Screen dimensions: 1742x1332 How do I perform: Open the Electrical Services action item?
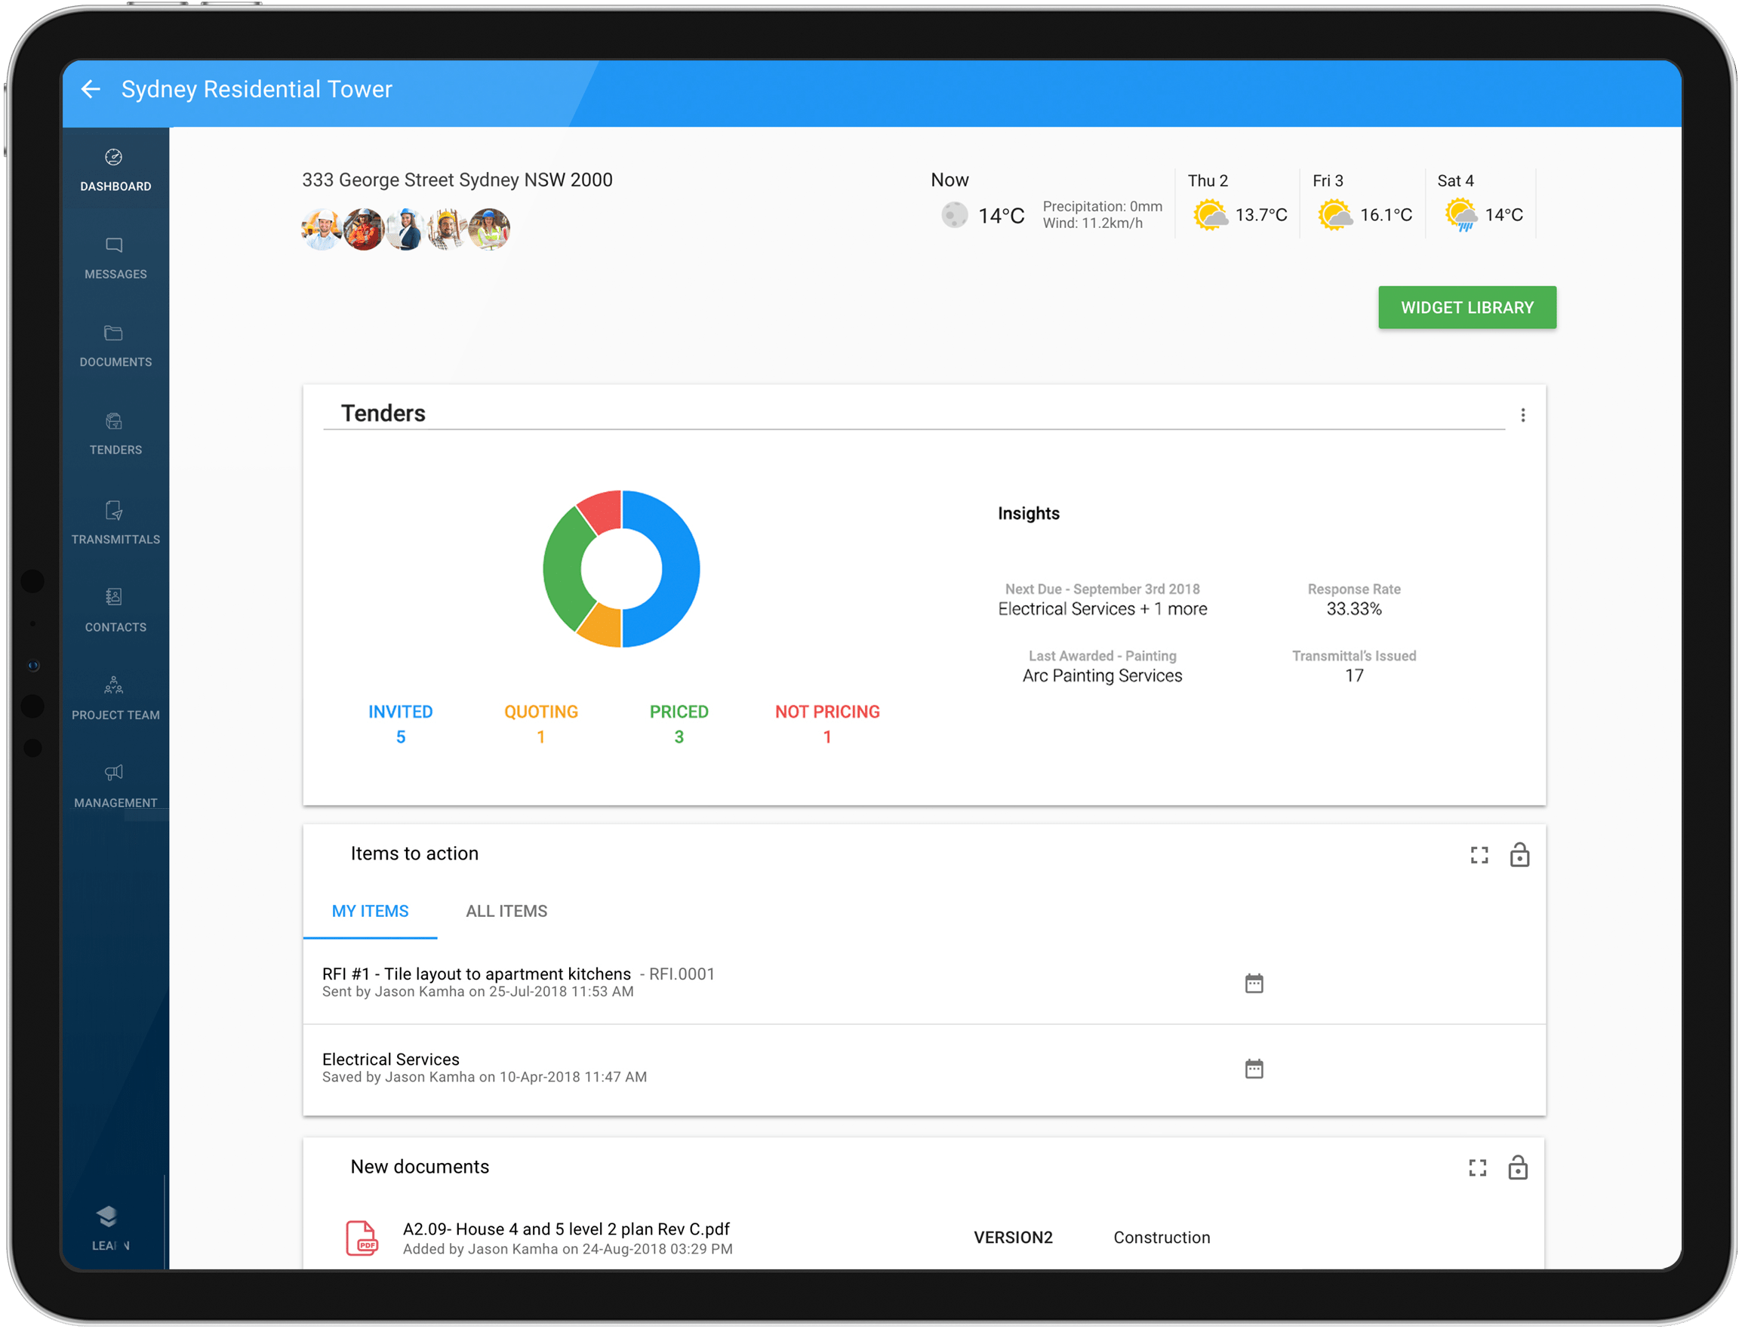[925, 1069]
